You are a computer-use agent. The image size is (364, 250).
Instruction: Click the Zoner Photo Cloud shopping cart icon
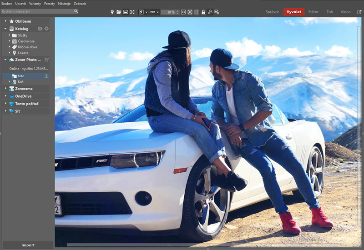coord(46,60)
